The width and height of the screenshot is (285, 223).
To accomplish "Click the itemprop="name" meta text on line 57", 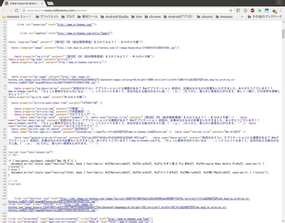I will coord(75,42).
